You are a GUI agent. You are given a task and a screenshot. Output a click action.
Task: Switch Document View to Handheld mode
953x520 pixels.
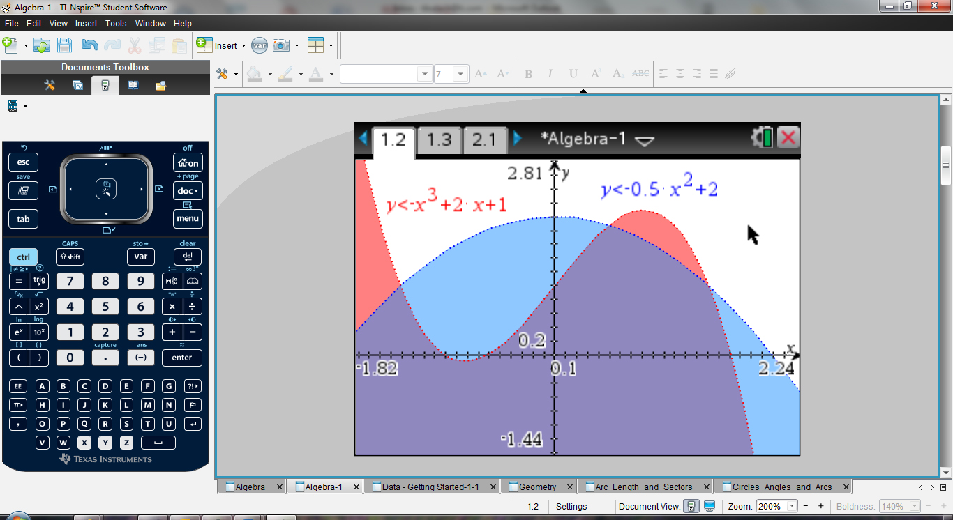[691, 506]
